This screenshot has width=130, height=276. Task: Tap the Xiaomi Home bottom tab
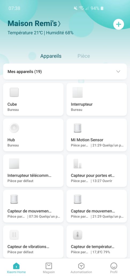tap(16, 268)
